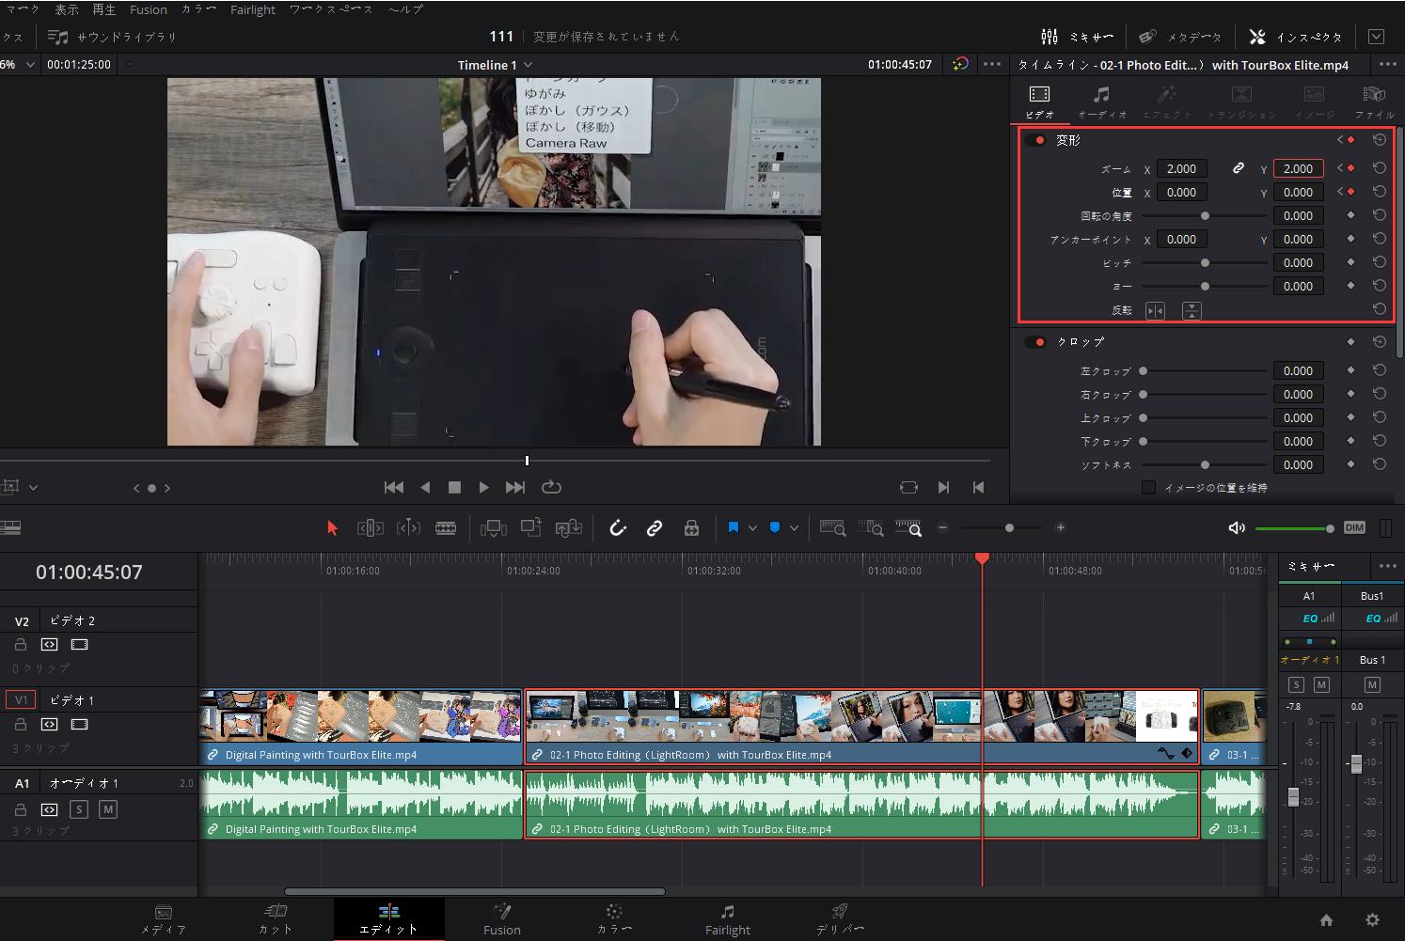Toggle the DIM audio button
1405x941 pixels.
click(1354, 527)
